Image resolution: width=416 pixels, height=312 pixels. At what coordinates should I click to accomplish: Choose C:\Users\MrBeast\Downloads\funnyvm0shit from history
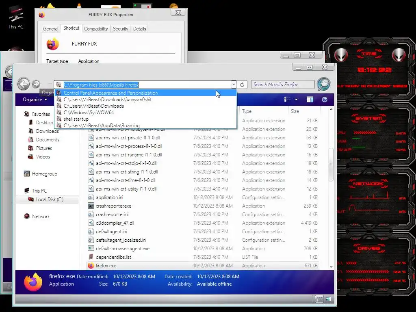point(145,100)
